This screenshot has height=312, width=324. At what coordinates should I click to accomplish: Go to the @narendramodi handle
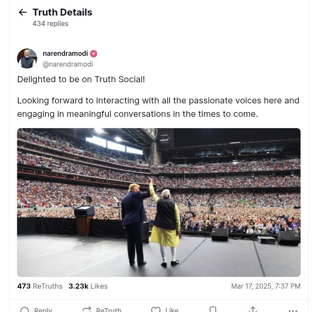point(68,64)
